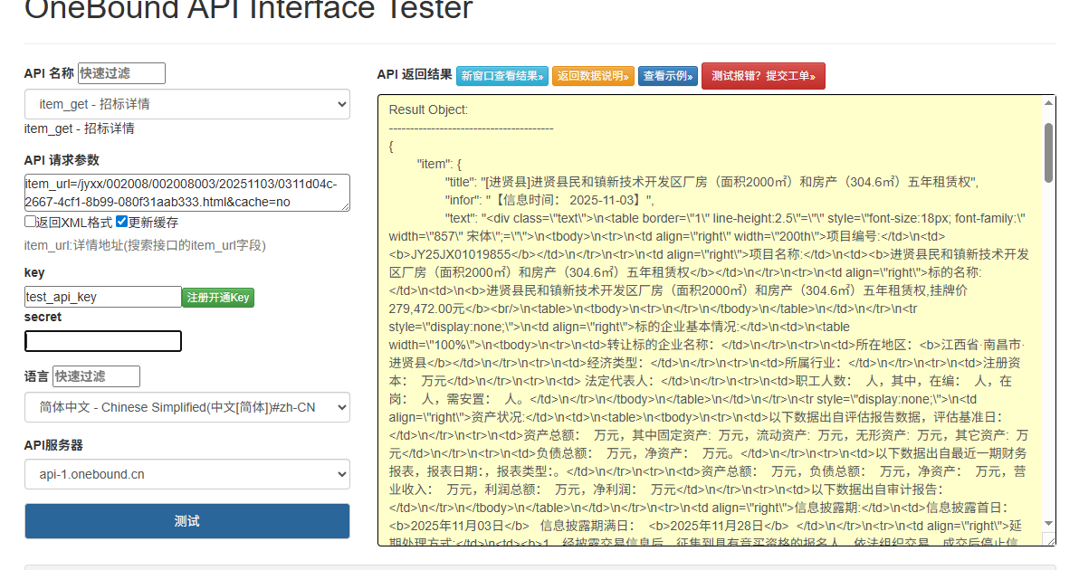Click the result panel scroll-down arrow

[1049, 524]
